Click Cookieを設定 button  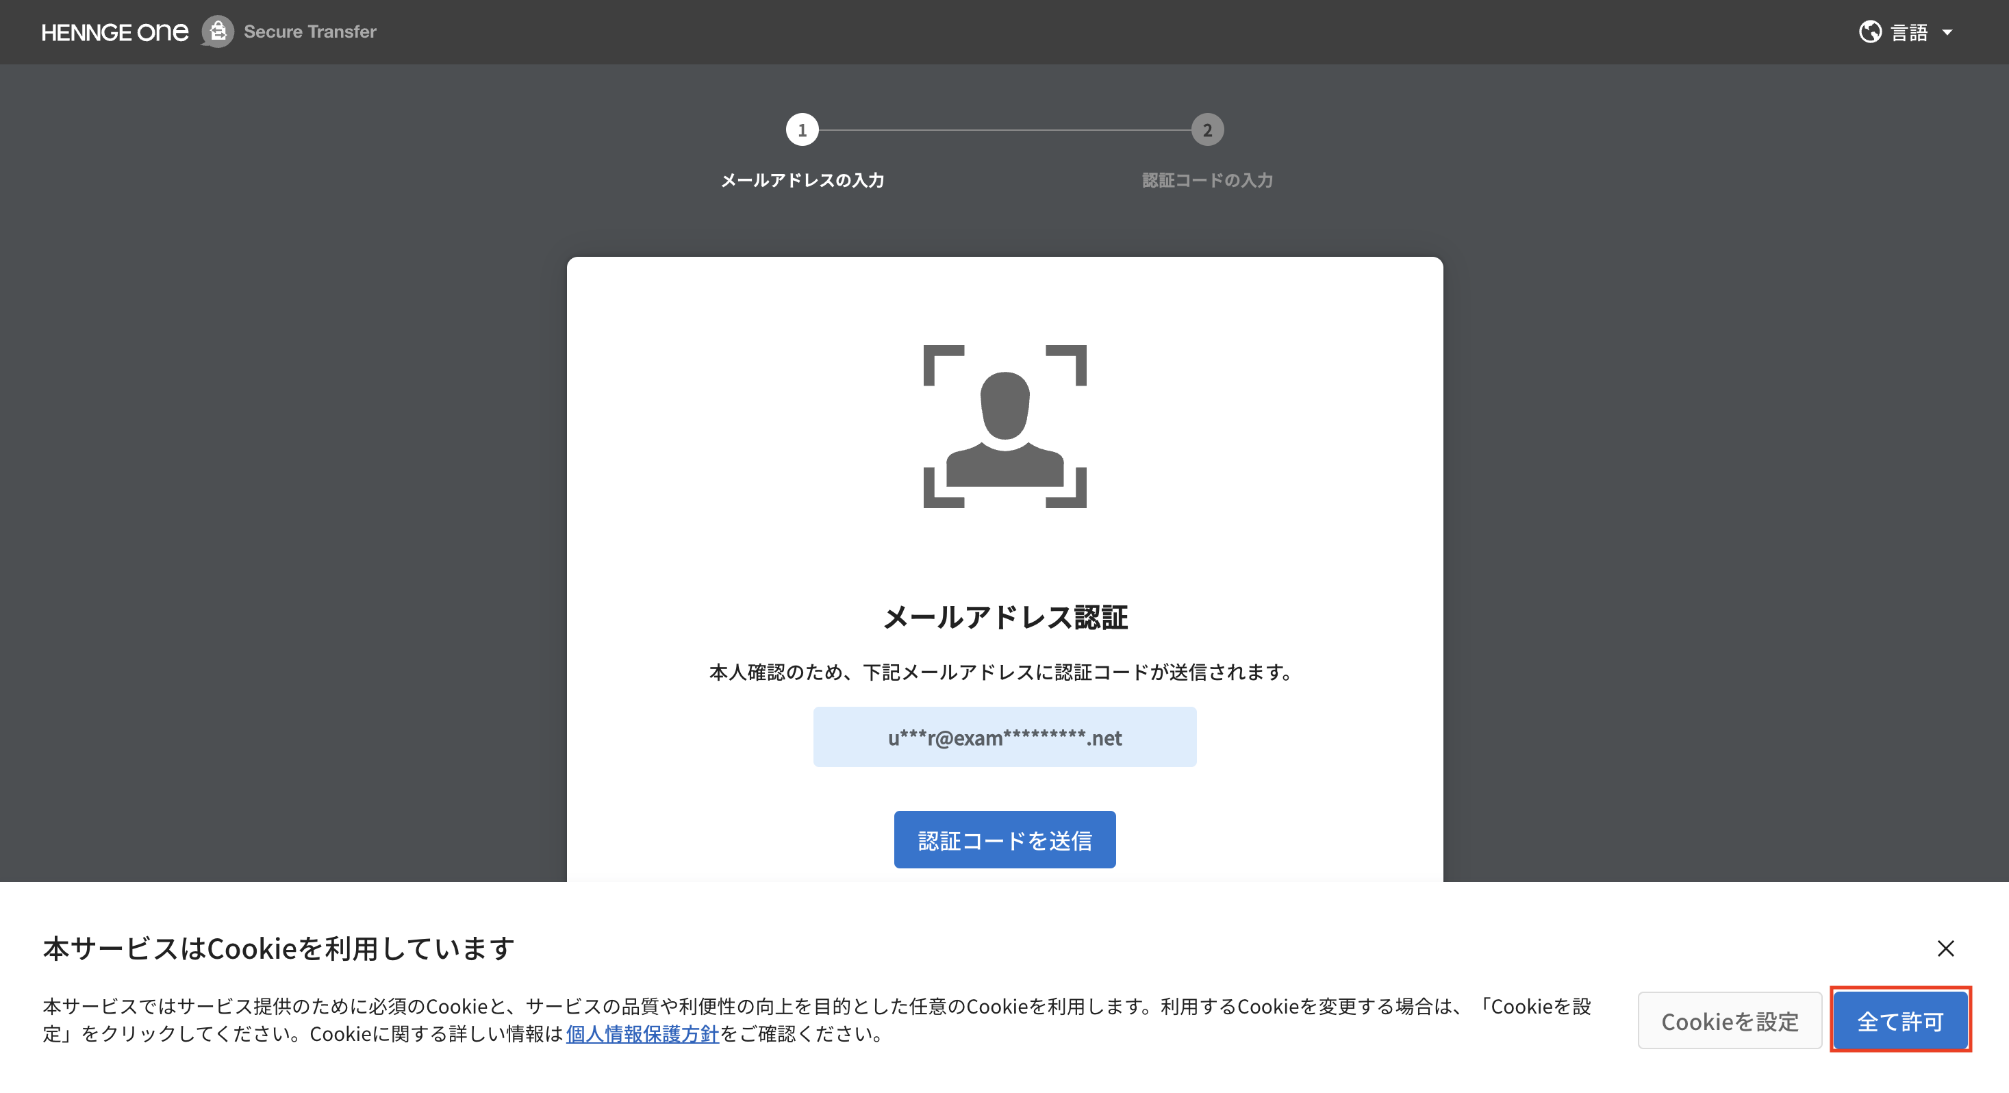click(x=1730, y=1020)
